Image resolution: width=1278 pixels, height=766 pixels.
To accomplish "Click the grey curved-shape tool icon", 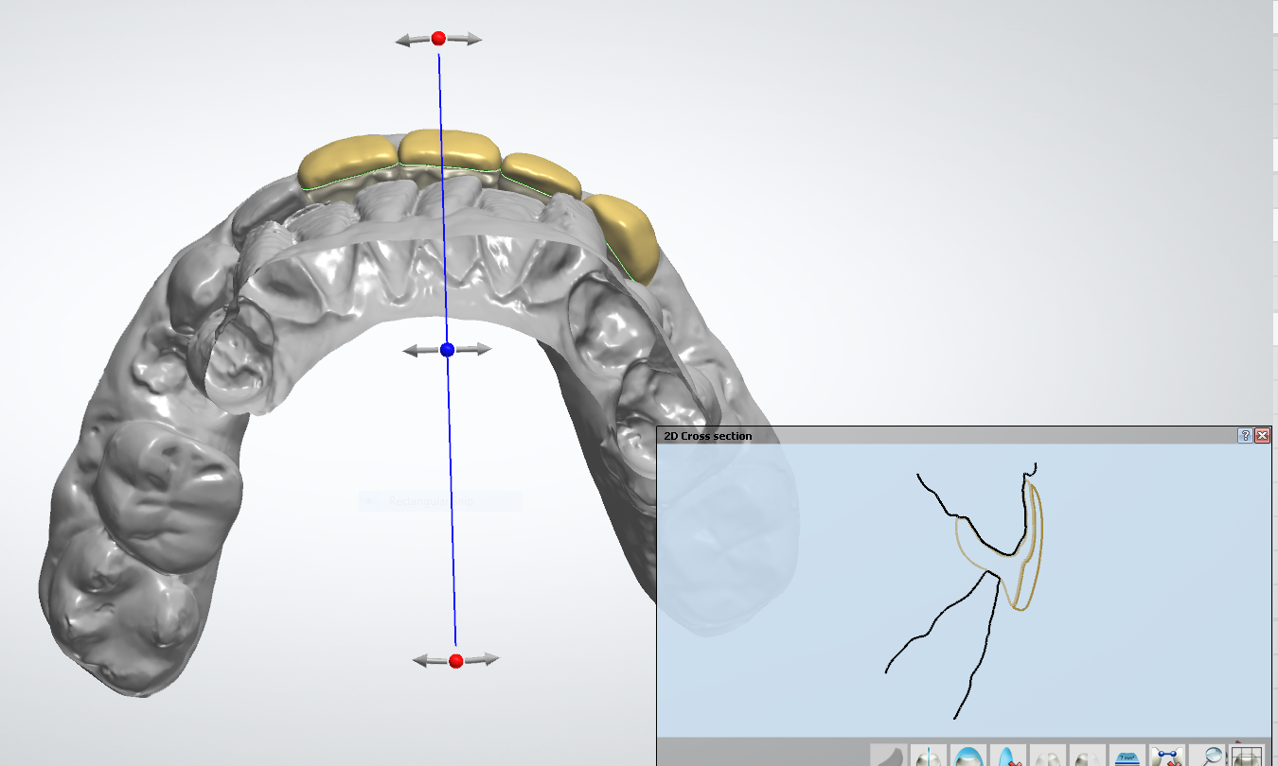I will point(888,755).
